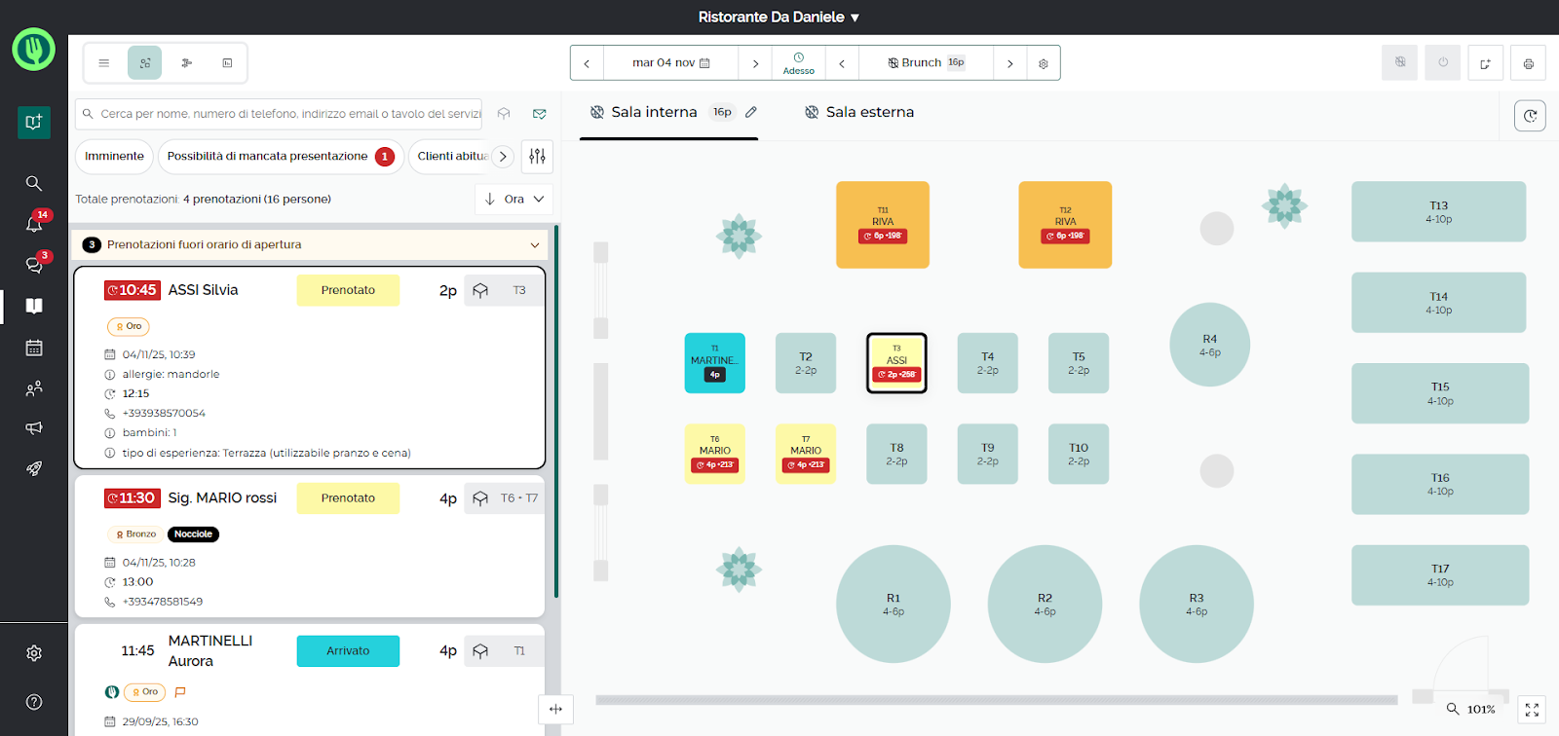
Task: Click Arrivato status for MARTINELLI Aurora
Action: point(348,651)
